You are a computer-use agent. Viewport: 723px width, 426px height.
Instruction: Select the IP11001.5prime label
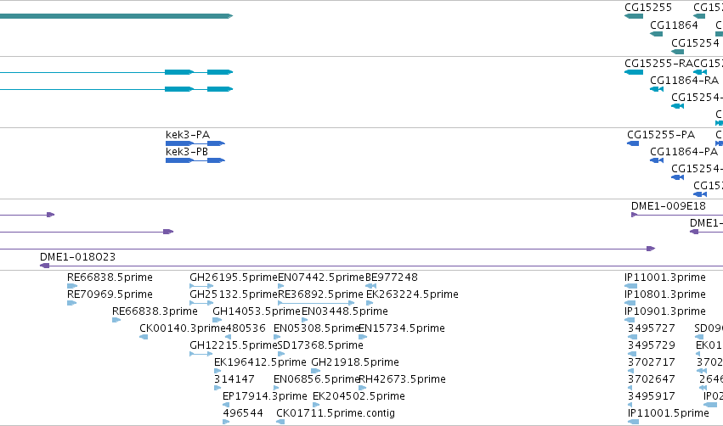point(669,413)
